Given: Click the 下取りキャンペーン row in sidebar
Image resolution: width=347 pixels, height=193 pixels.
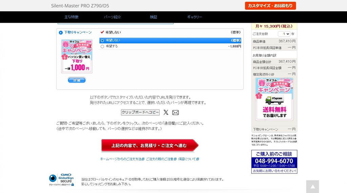Looking at the screenshot, I should pyautogui.click(x=274, y=129).
